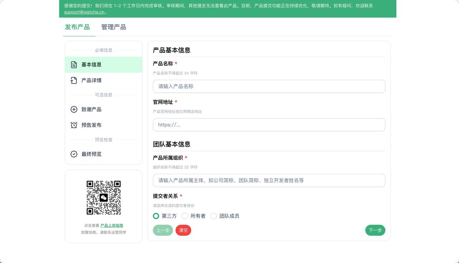
Task: Proceed with the 下一步 button
Action: (375, 230)
